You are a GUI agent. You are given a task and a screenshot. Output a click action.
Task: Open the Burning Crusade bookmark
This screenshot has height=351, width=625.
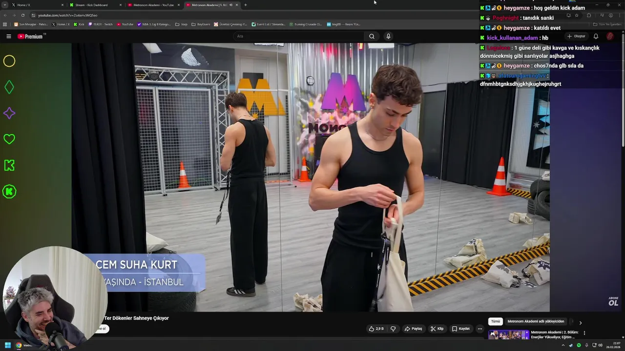click(305, 24)
